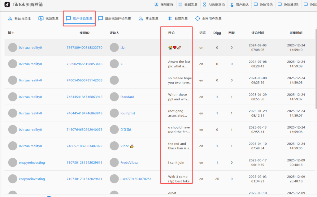Switch to 视频采集 tab
The image size is (317, 197).
(x=48, y=19)
